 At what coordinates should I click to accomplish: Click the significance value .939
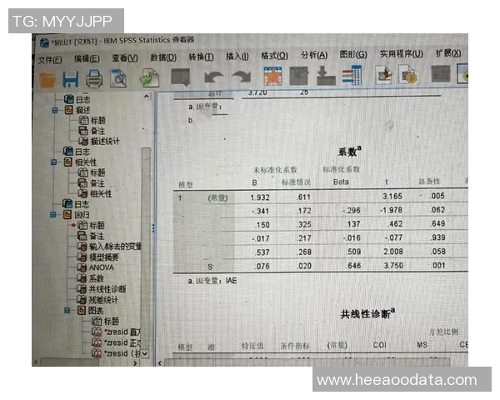pos(438,237)
